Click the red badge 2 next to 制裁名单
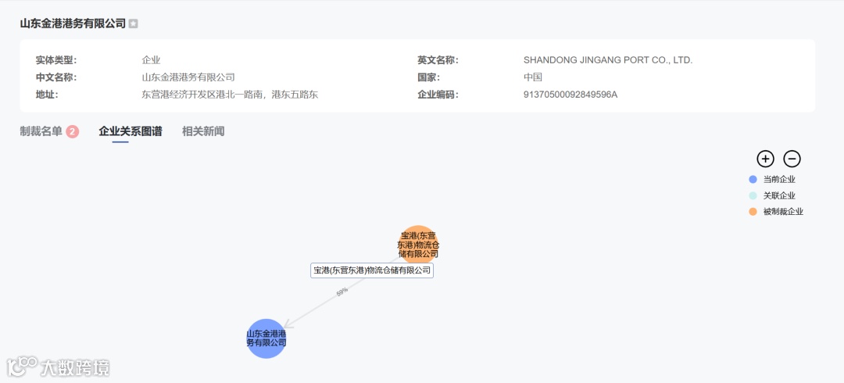Screen dimensions: 844x383 (x=73, y=131)
